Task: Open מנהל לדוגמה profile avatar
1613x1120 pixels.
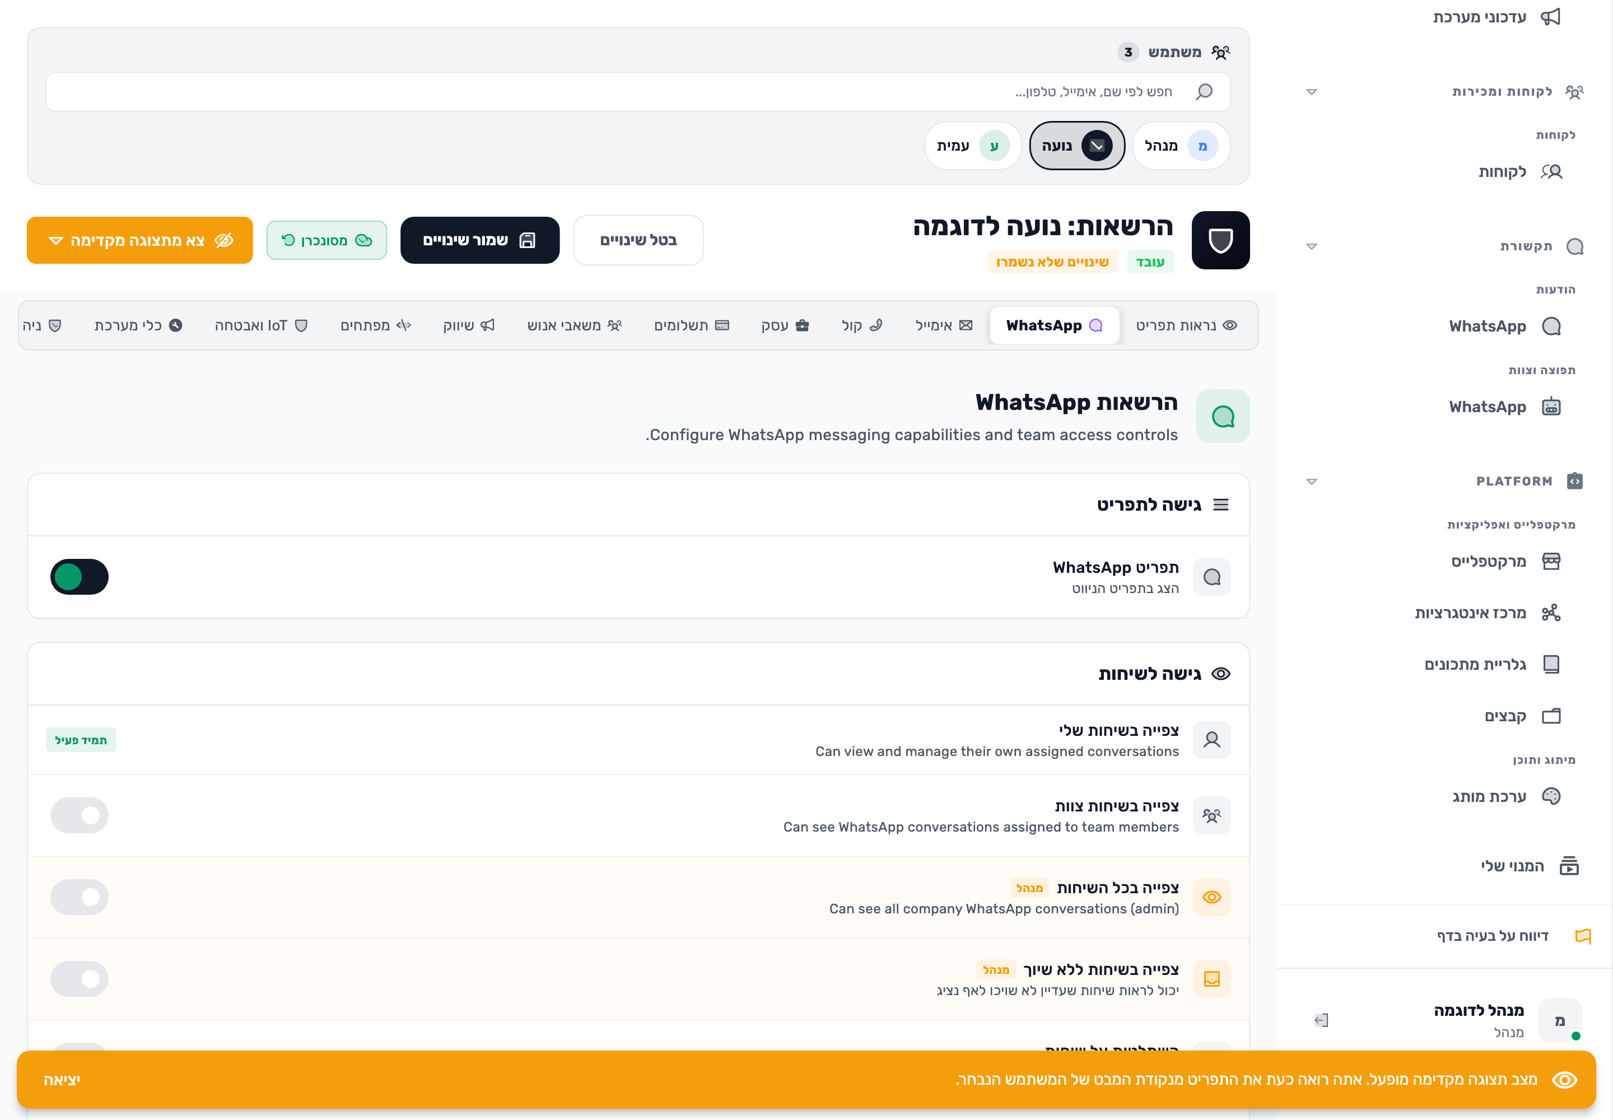Action: 1560,1021
